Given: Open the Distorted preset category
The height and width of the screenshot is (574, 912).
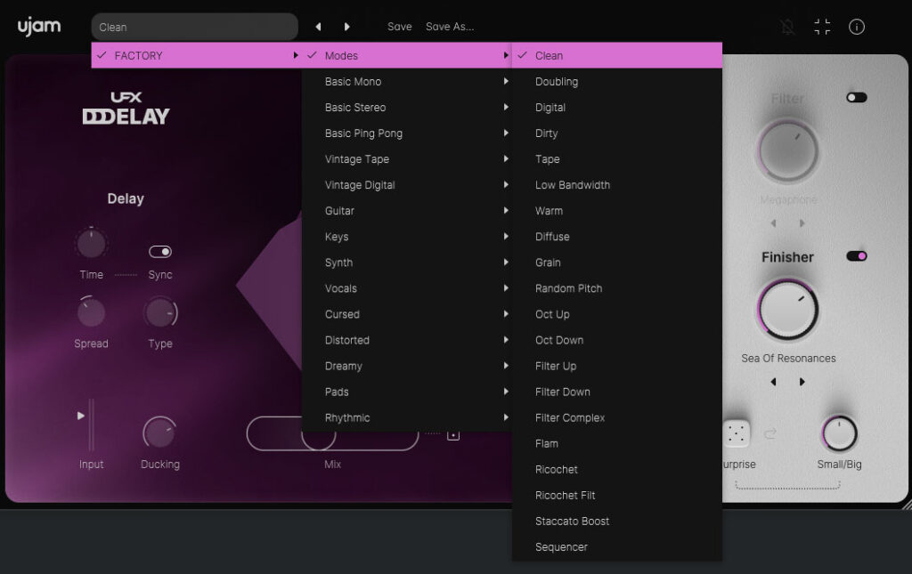Looking at the screenshot, I should (406, 340).
